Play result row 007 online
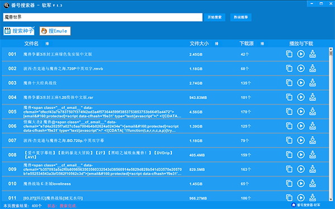 (x=301, y=140)
